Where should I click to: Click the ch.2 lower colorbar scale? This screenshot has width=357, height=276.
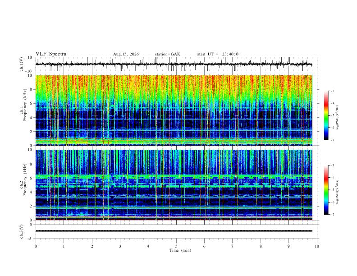click(x=326, y=190)
